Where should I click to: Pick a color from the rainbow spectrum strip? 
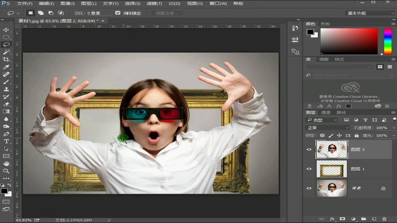click(389, 41)
